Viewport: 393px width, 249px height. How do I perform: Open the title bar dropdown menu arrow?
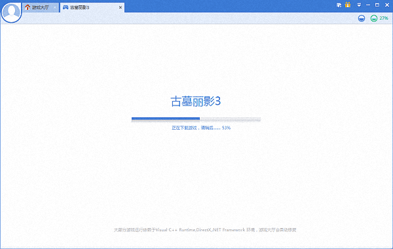(x=359, y=5)
